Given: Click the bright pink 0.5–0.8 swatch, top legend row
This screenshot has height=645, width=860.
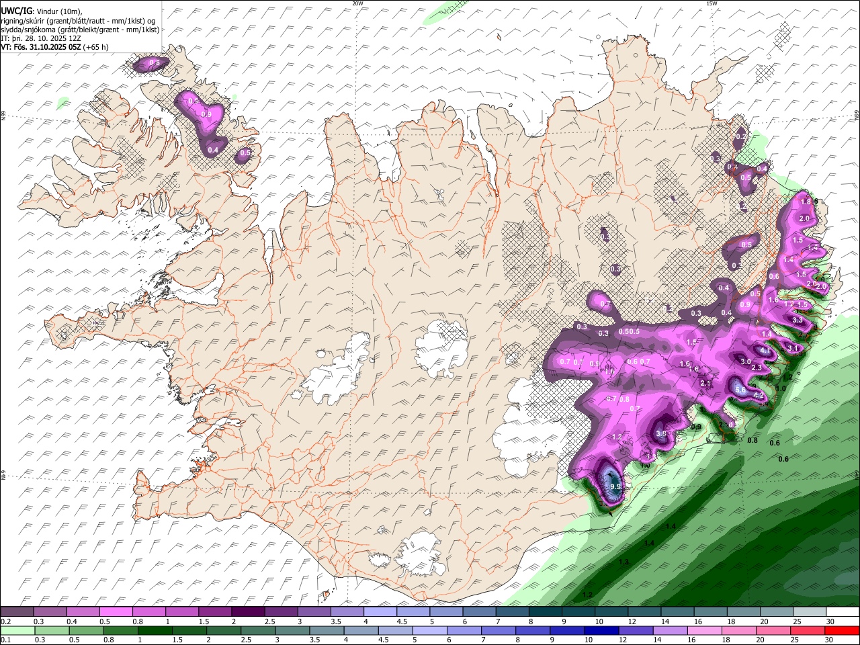Looking at the screenshot, I should [x=116, y=611].
